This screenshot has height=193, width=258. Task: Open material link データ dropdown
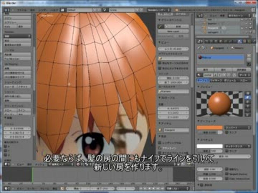pyautogui.click(x=245, y=75)
